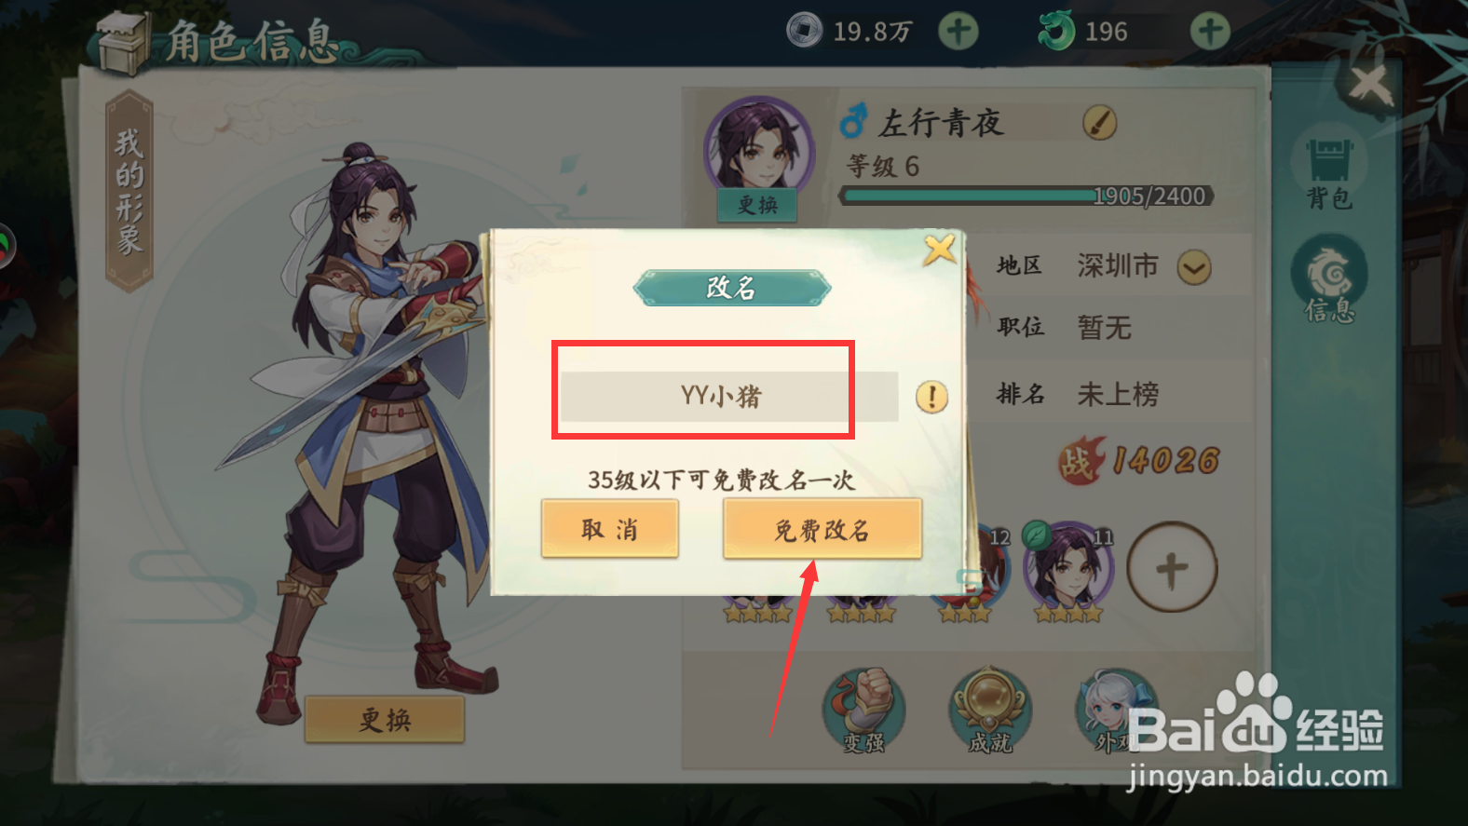This screenshot has width=1468, height=826.
Task: Click the add hero plus circle
Action: click(1172, 567)
